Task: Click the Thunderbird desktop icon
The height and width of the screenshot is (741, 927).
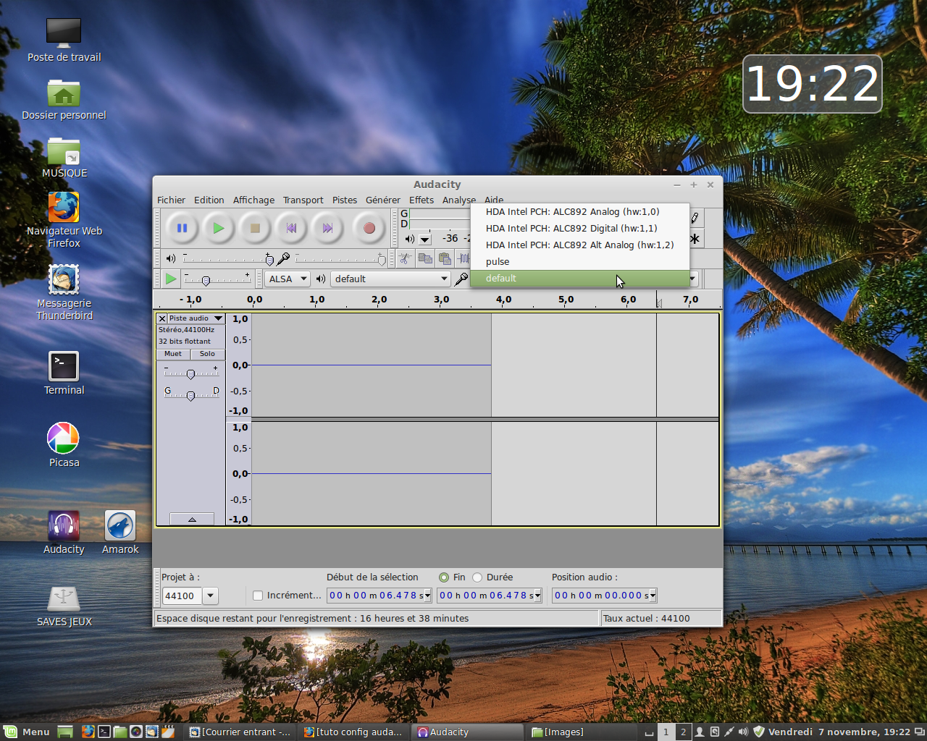Action: click(x=64, y=292)
